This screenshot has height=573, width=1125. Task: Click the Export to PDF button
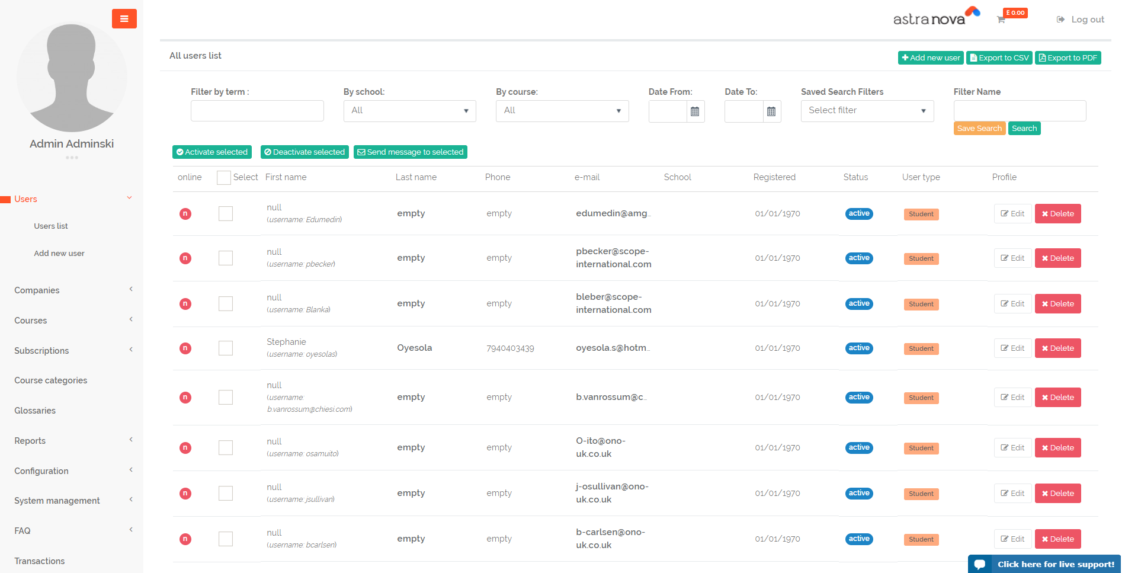pyautogui.click(x=1068, y=58)
